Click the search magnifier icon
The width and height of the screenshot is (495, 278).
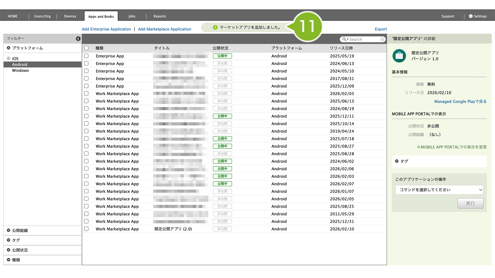(x=344, y=39)
